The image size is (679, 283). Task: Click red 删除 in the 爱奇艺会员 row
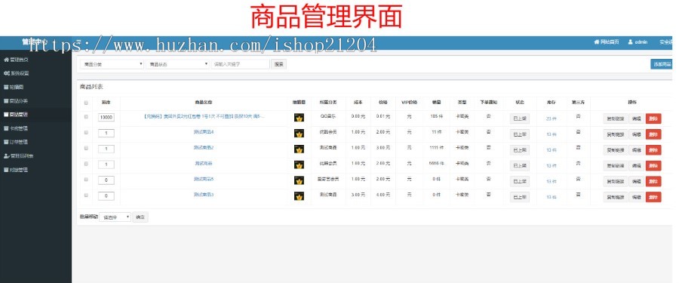click(653, 182)
